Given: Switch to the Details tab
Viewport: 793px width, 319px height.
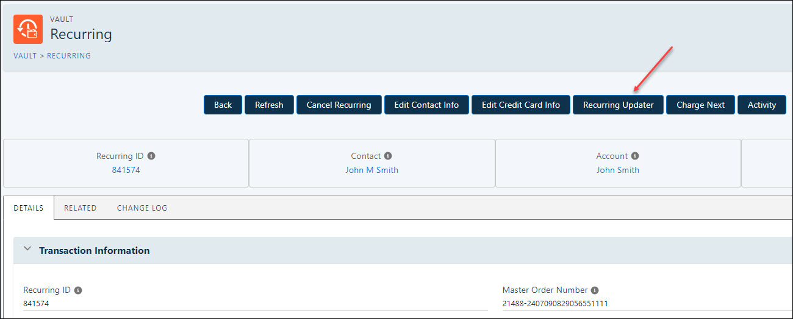Looking at the screenshot, I should (x=29, y=208).
